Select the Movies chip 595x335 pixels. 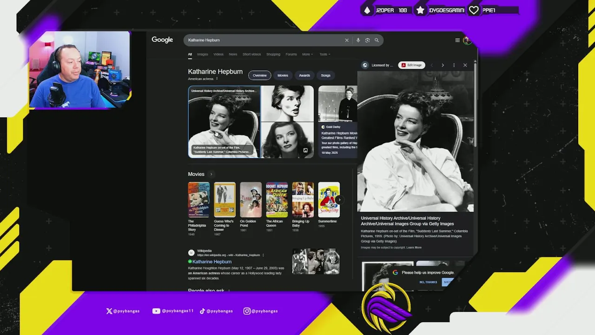(283, 75)
